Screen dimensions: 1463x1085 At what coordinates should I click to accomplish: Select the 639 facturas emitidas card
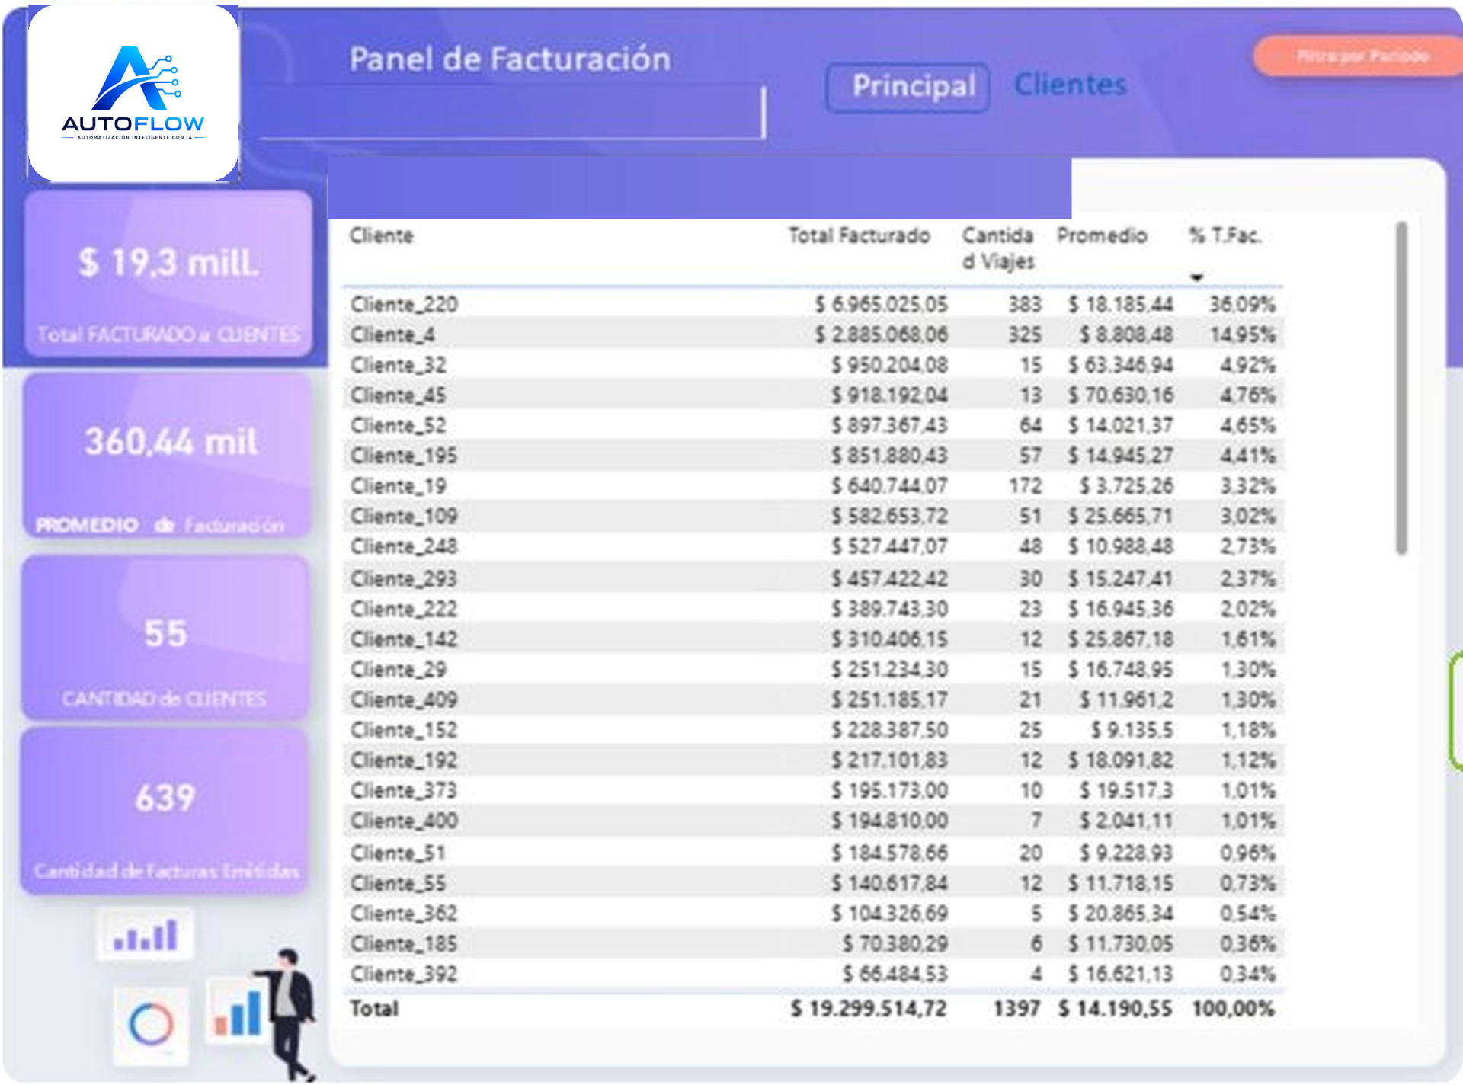coord(165,811)
